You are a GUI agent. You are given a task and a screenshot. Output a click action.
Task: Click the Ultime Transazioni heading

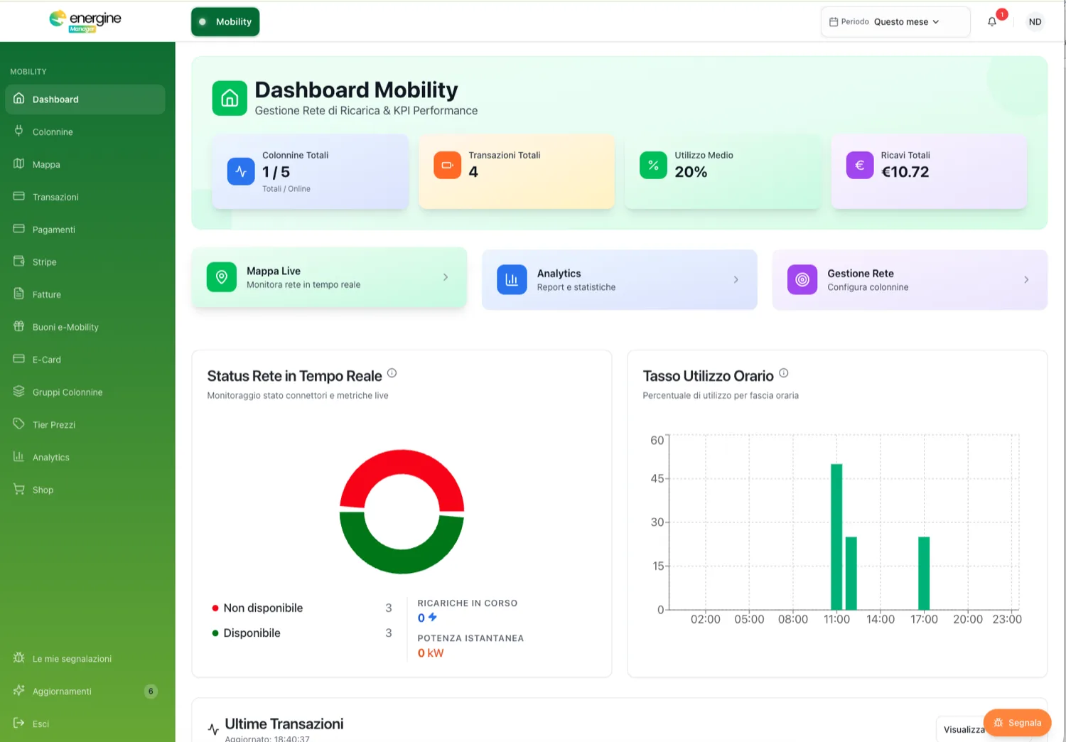(x=284, y=724)
